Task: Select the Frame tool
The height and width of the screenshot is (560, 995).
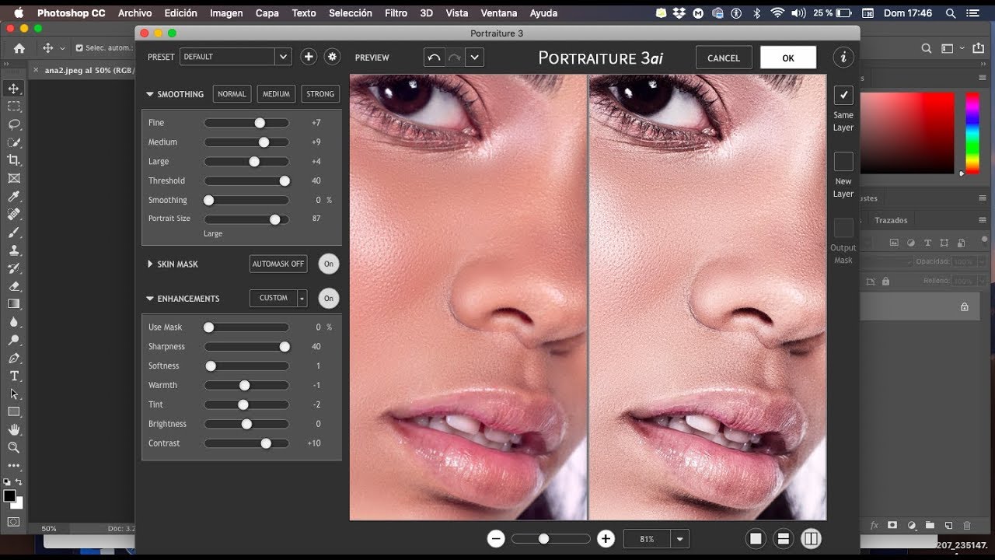Action: click(x=14, y=178)
